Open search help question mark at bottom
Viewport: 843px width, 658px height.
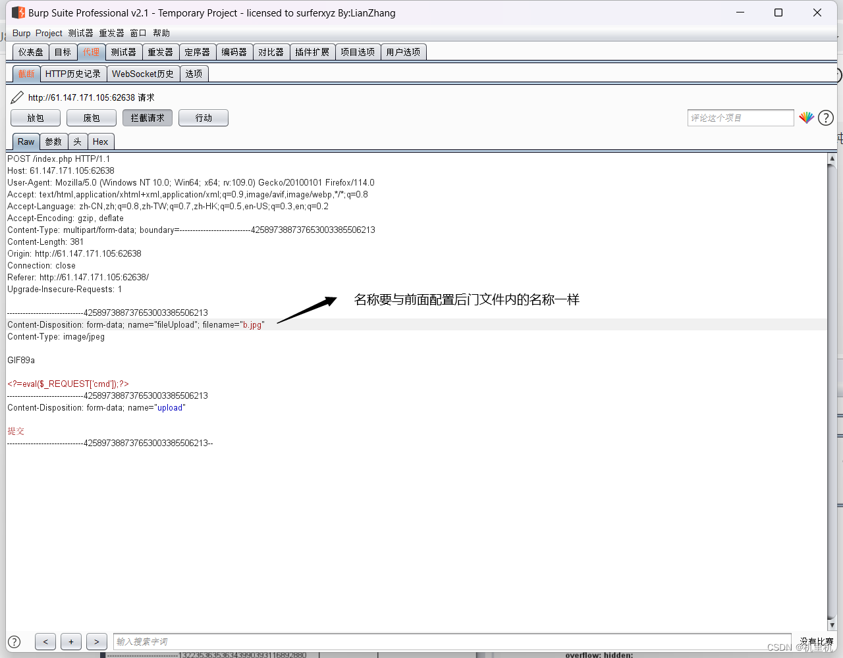tap(14, 642)
